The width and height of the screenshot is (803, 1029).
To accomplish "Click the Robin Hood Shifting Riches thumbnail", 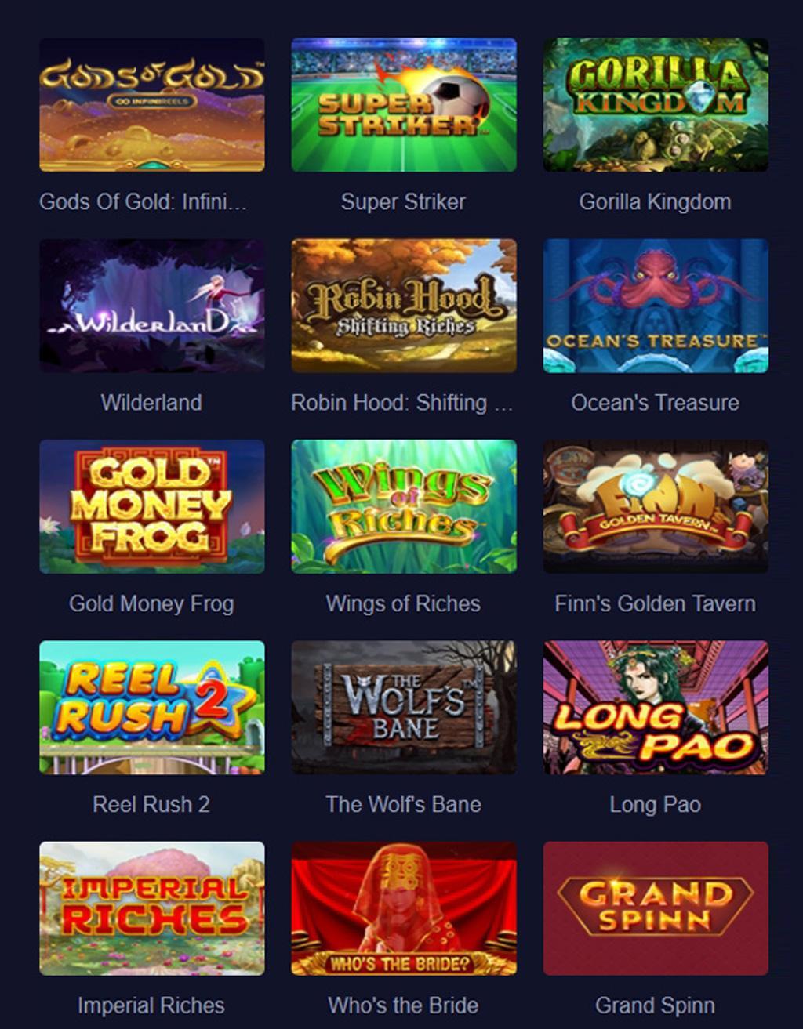I will [404, 306].
